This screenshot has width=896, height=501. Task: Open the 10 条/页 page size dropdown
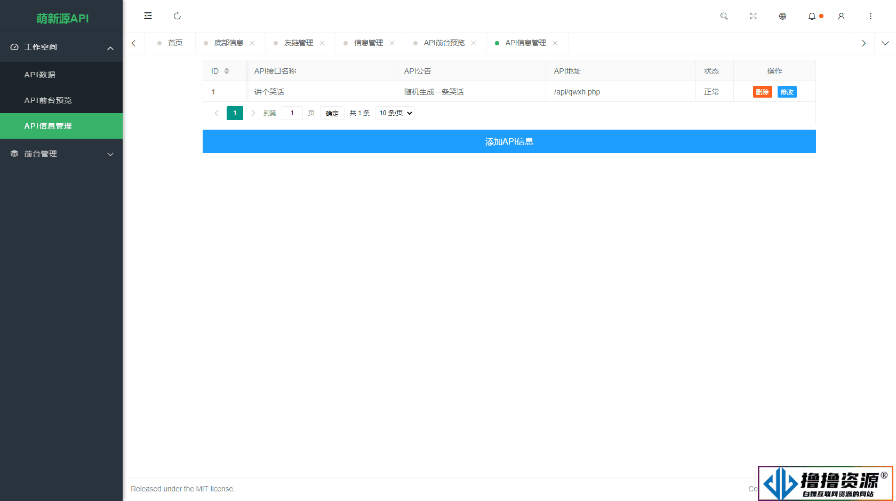click(x=395, y=113)
